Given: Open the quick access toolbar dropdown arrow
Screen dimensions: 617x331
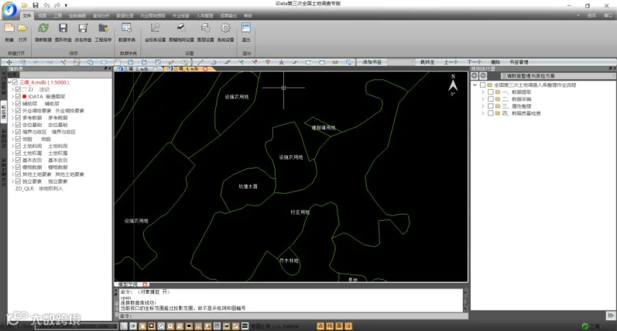Looking at the screenshot, I should (x=66, y=5).
